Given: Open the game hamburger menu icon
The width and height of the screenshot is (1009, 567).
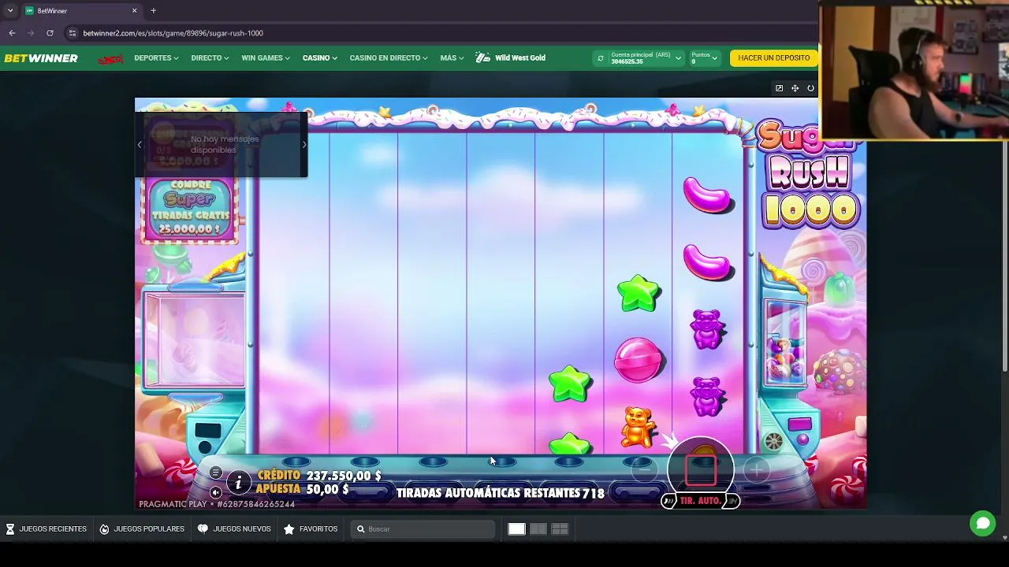Looking at the screenshot, I should click(x=215, y=472).
